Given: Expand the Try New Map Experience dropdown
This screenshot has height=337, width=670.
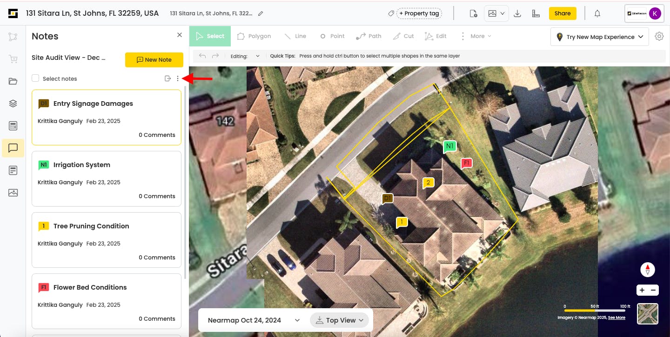Looking at the screenshot, I should [x=600, y=37].
